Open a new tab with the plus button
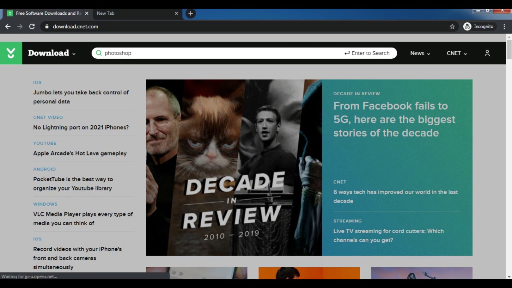The image size is (512, 288). 190,13
